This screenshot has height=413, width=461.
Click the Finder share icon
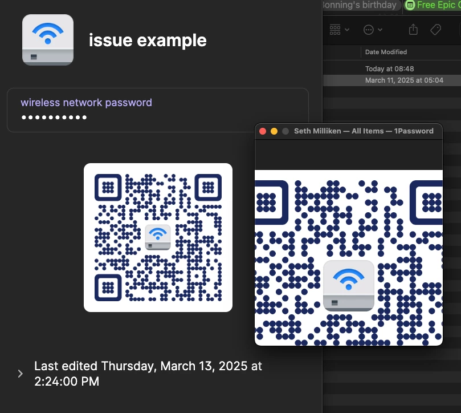[x=413, y=30]
